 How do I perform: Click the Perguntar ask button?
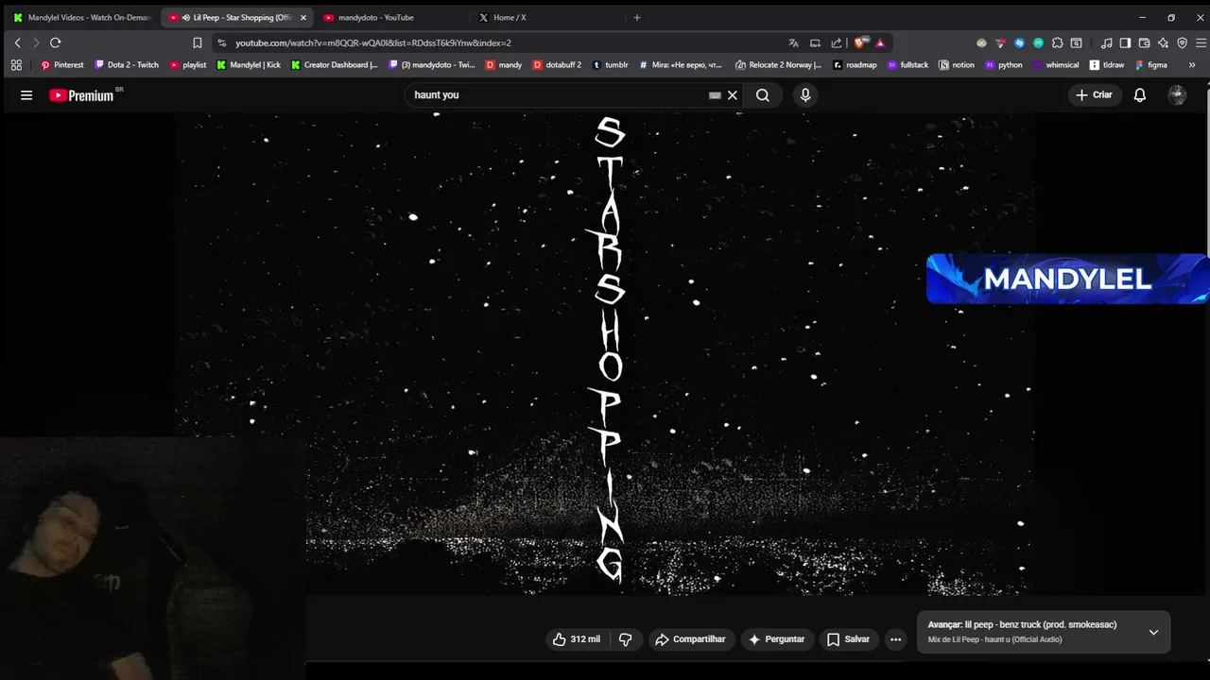point(776,639)
